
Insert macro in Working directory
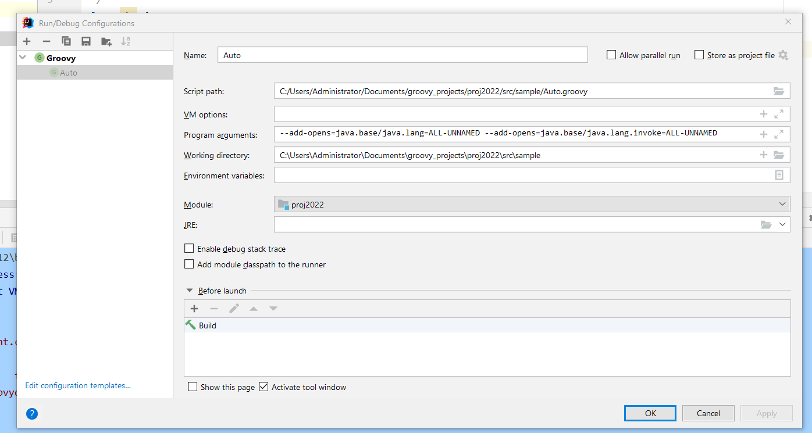tap(764, 155)
